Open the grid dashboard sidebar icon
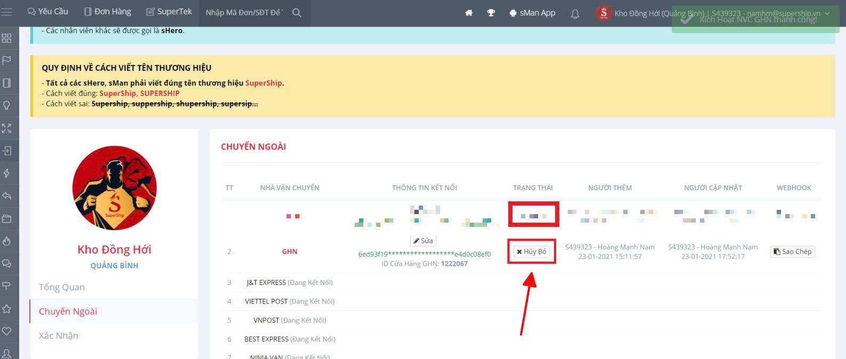Screen dimensions: 846x359 6,38
